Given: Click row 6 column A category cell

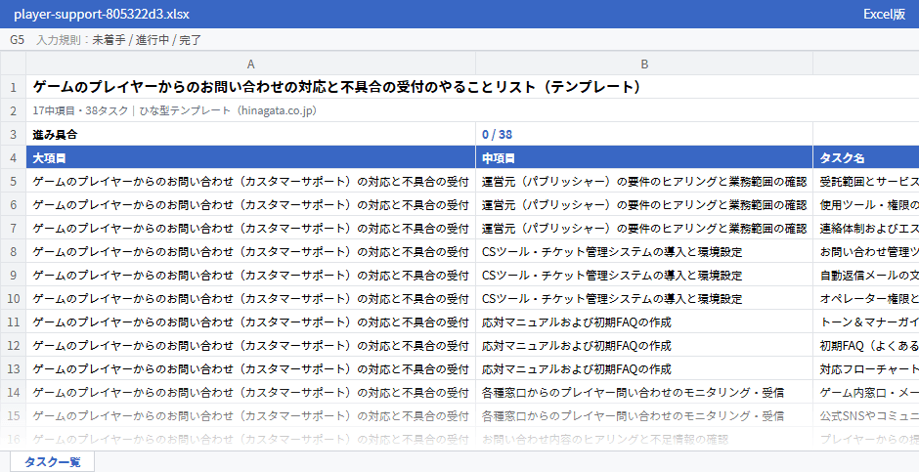Looking at the screenshot, I should [251, 204].
